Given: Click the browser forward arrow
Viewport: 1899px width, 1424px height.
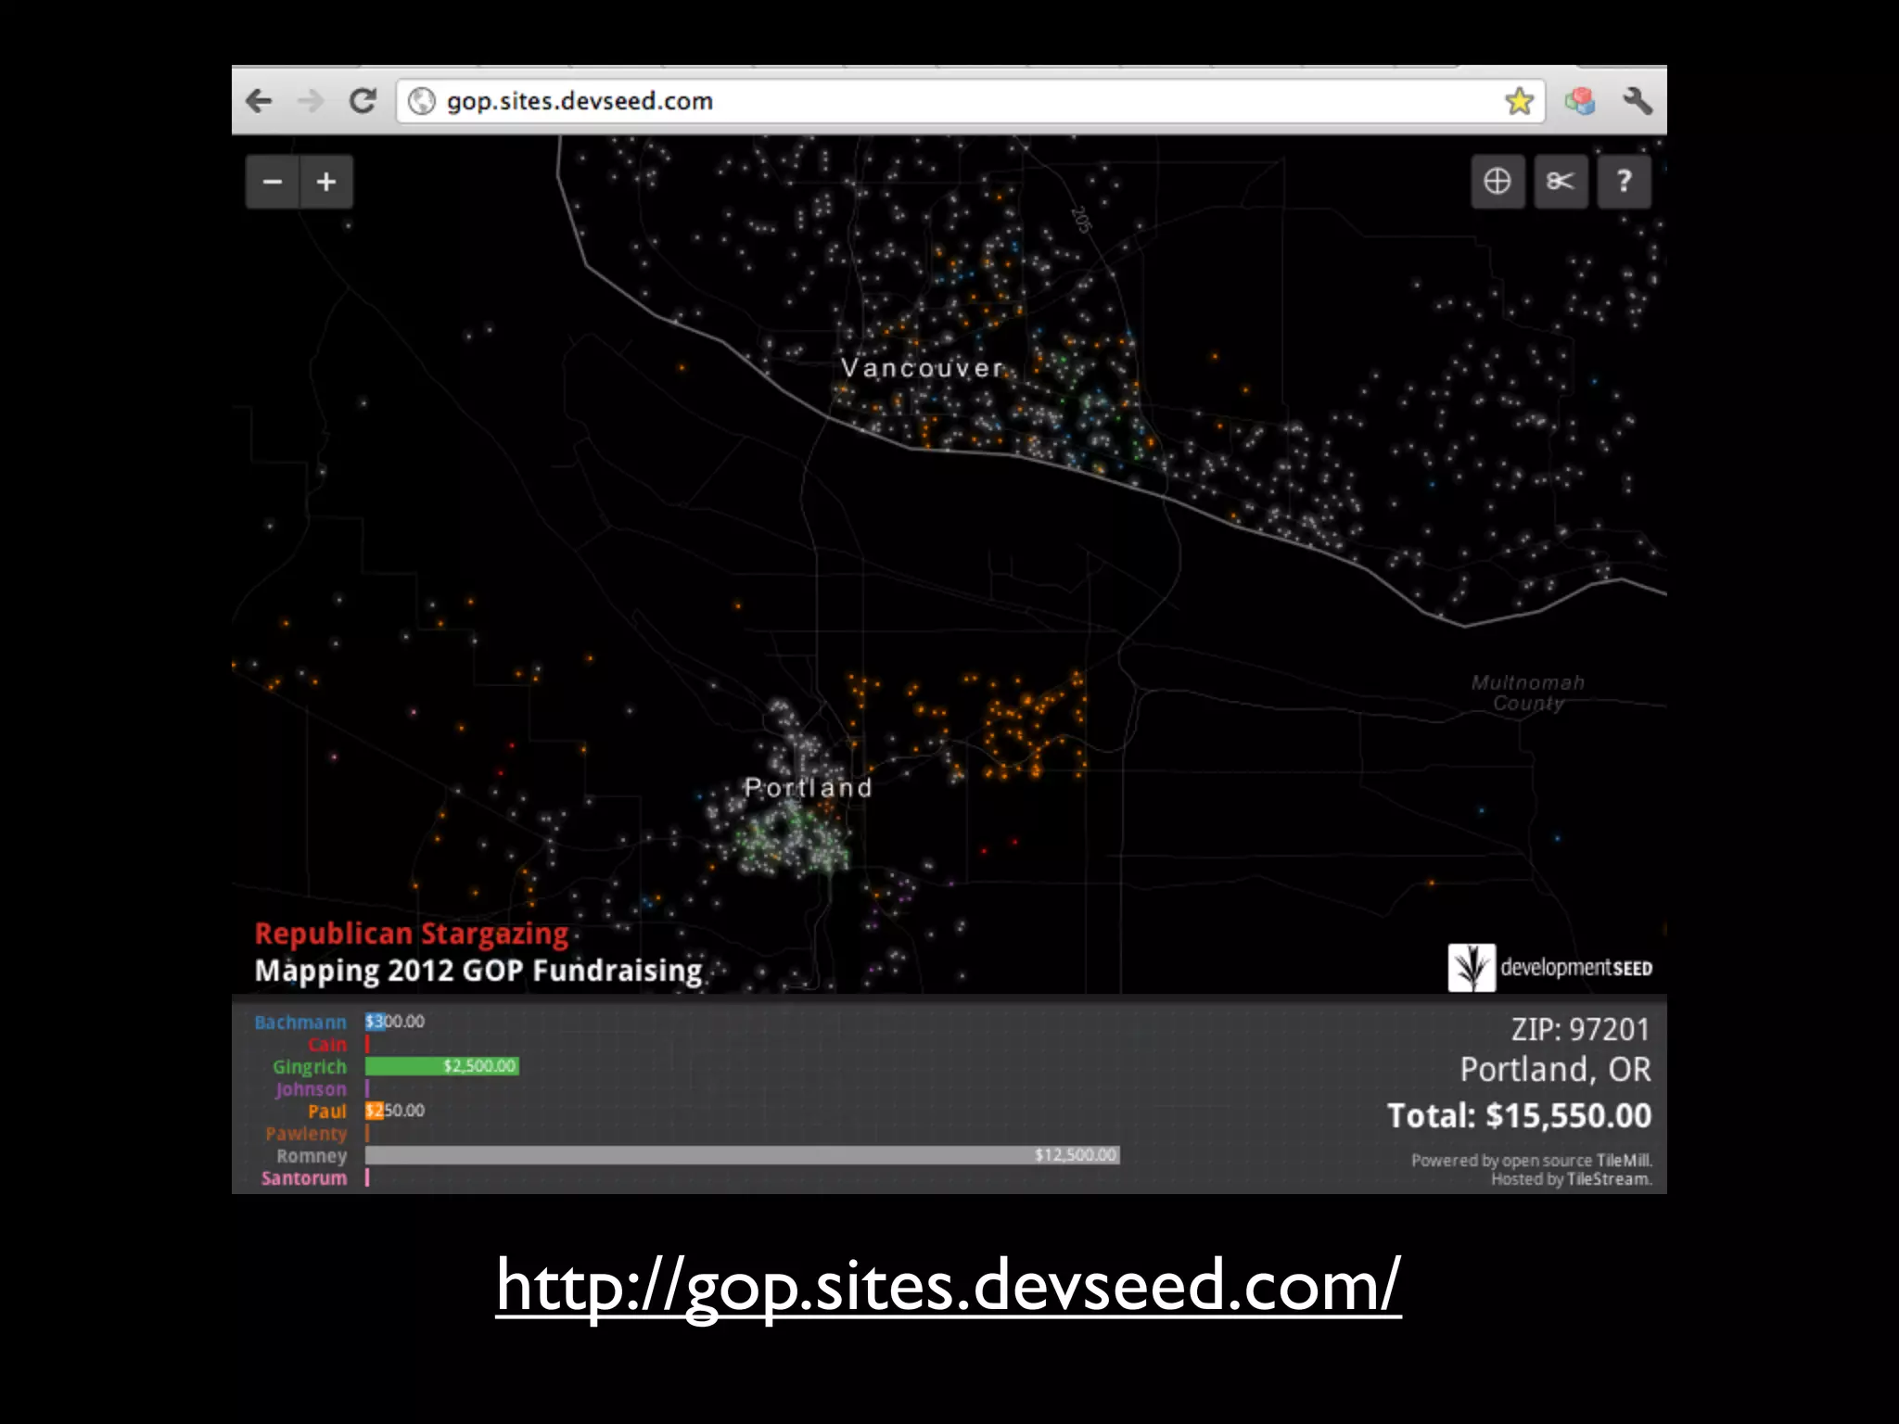Looking at the screenshot, I should (x=311, y=101).
